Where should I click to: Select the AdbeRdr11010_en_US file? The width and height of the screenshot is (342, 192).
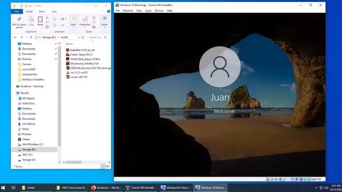(80, 50)
